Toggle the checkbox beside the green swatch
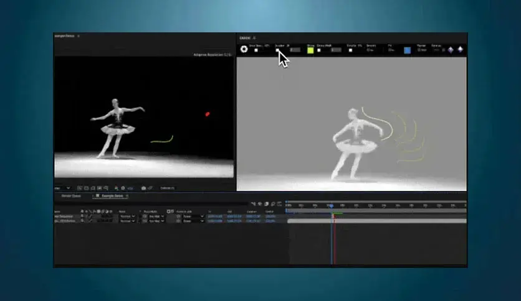 [319, 50]
